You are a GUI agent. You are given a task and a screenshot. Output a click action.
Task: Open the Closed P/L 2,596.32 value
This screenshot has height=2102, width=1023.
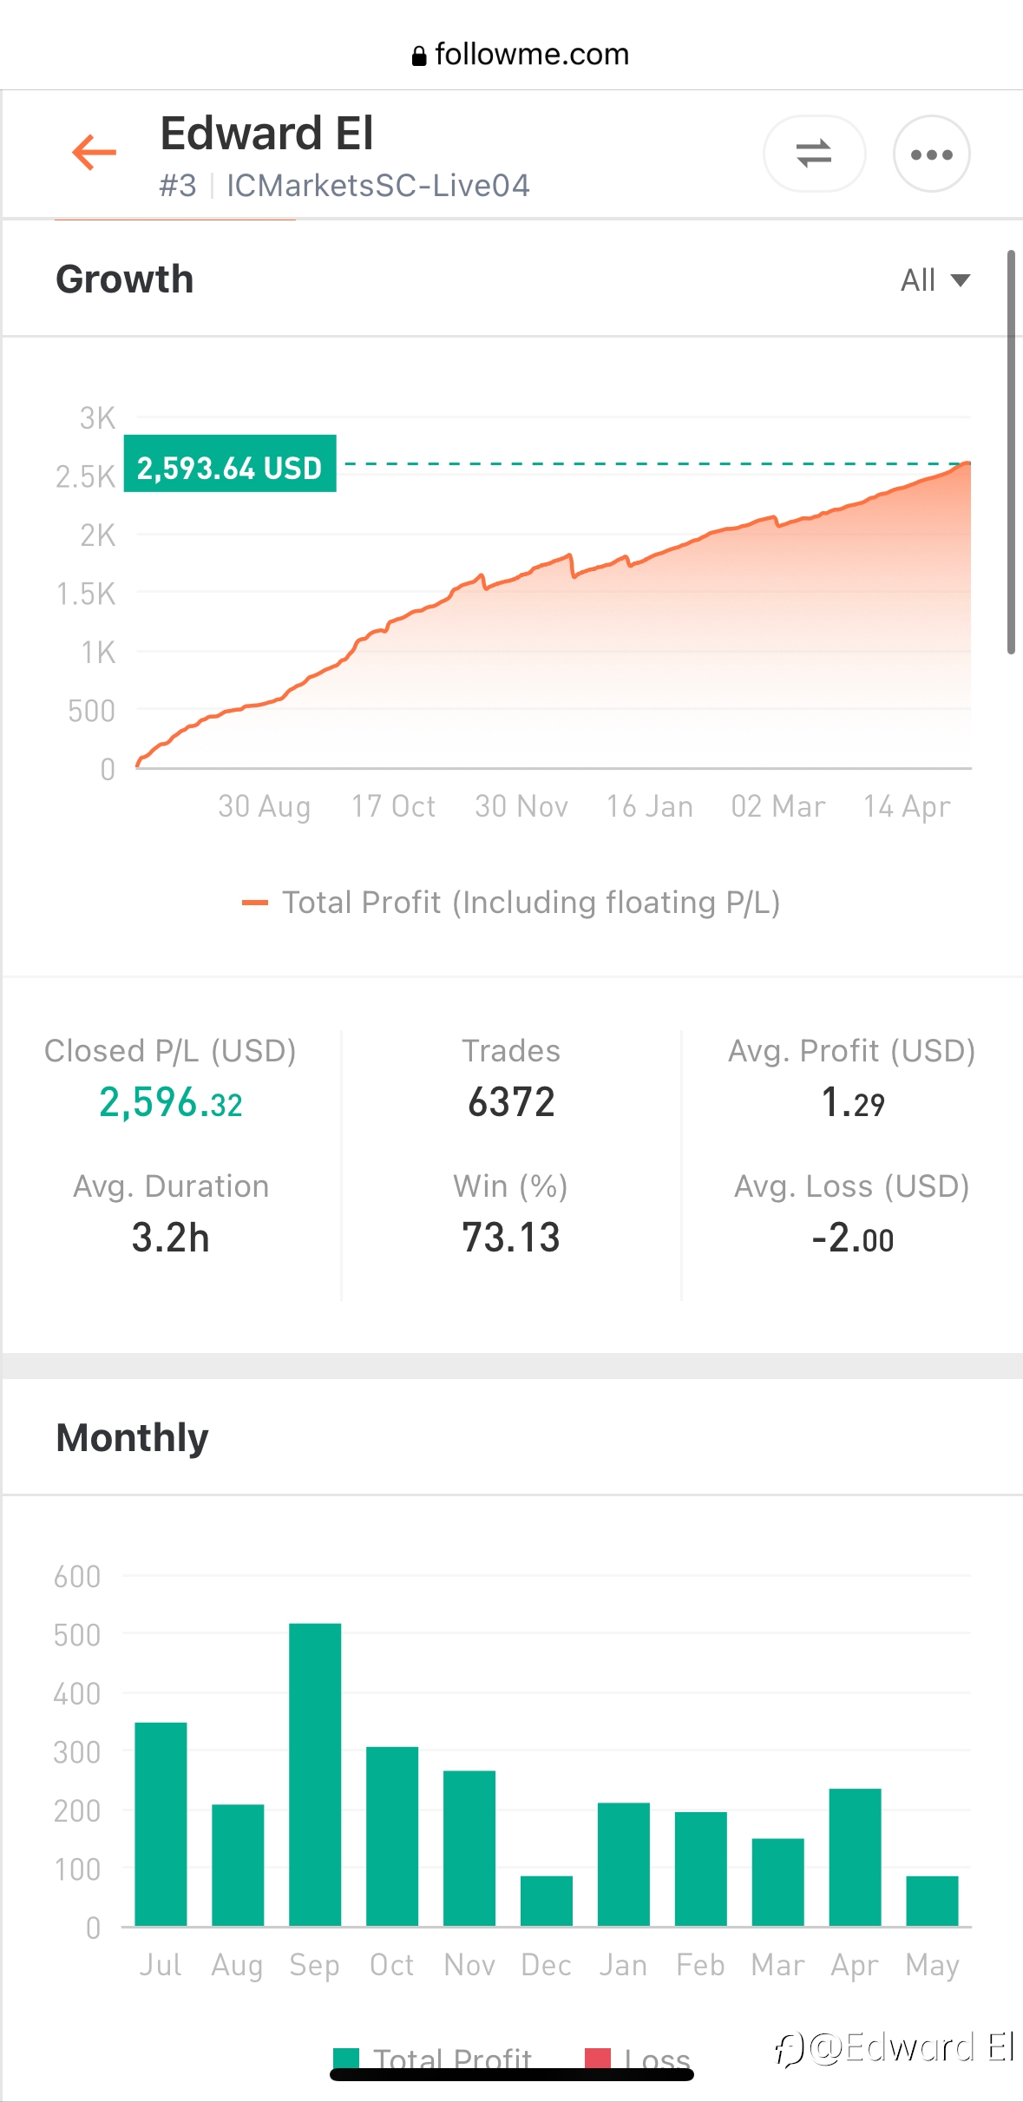[x=171, y=1103]
